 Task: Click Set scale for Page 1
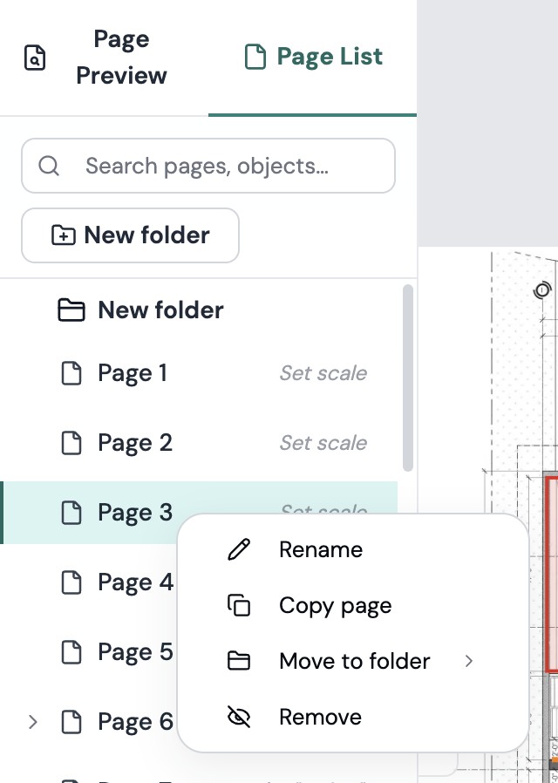[323, 373]
